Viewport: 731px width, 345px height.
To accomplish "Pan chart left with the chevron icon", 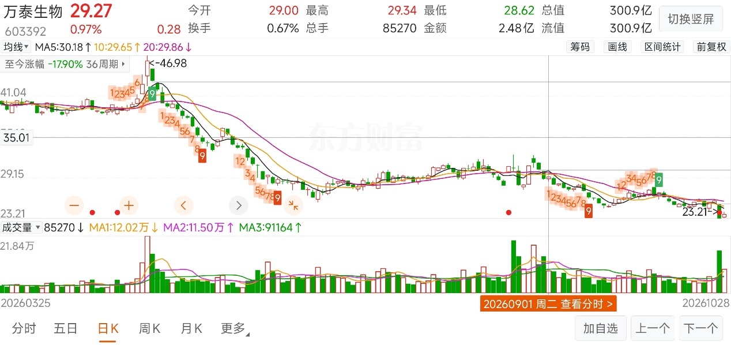I will coord(183,205).
